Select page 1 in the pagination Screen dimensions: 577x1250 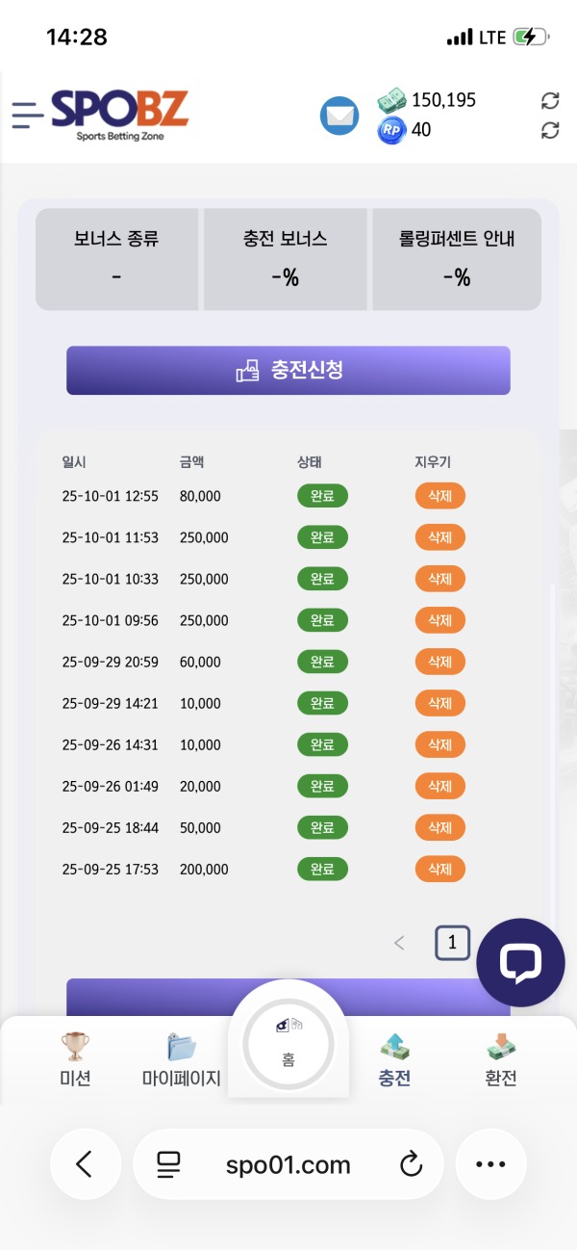pos(452,943)
